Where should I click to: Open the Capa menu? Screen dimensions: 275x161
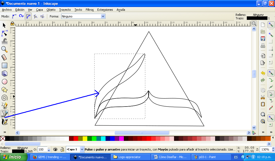click(39, 10)
